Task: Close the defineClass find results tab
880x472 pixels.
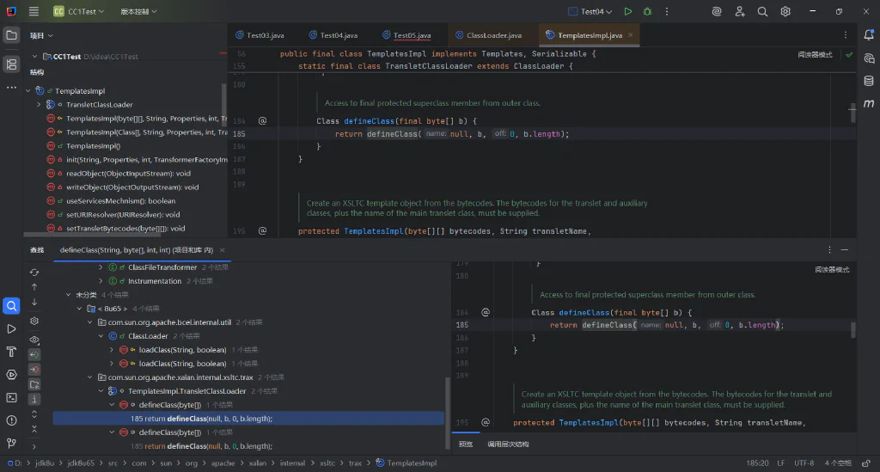Action: [x=223, y=250]
